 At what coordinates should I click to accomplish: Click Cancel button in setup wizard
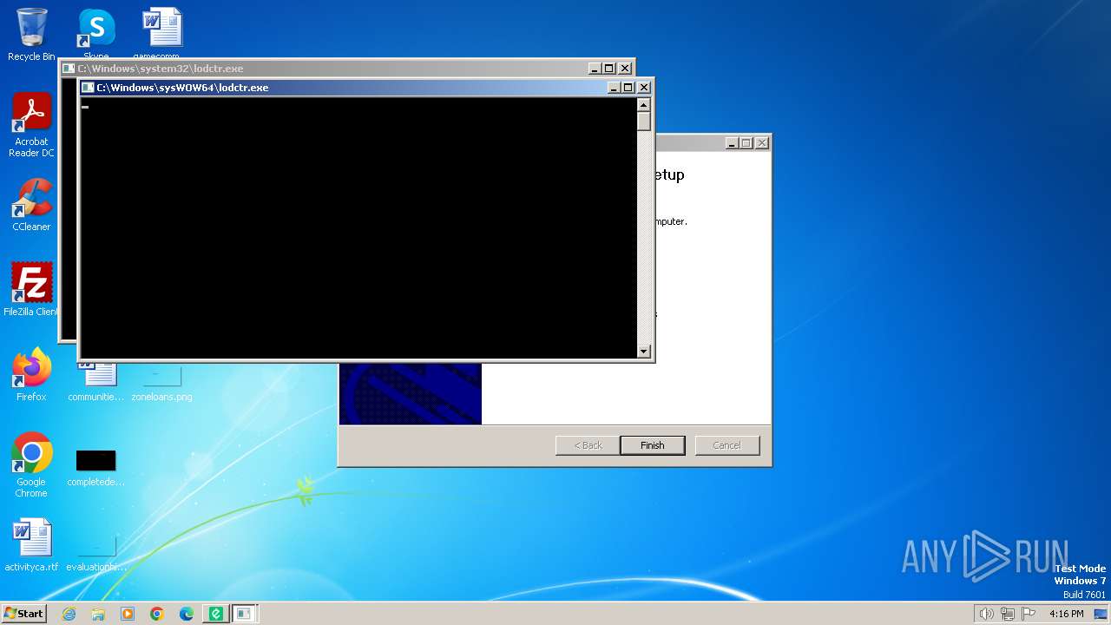pos(727,445)
